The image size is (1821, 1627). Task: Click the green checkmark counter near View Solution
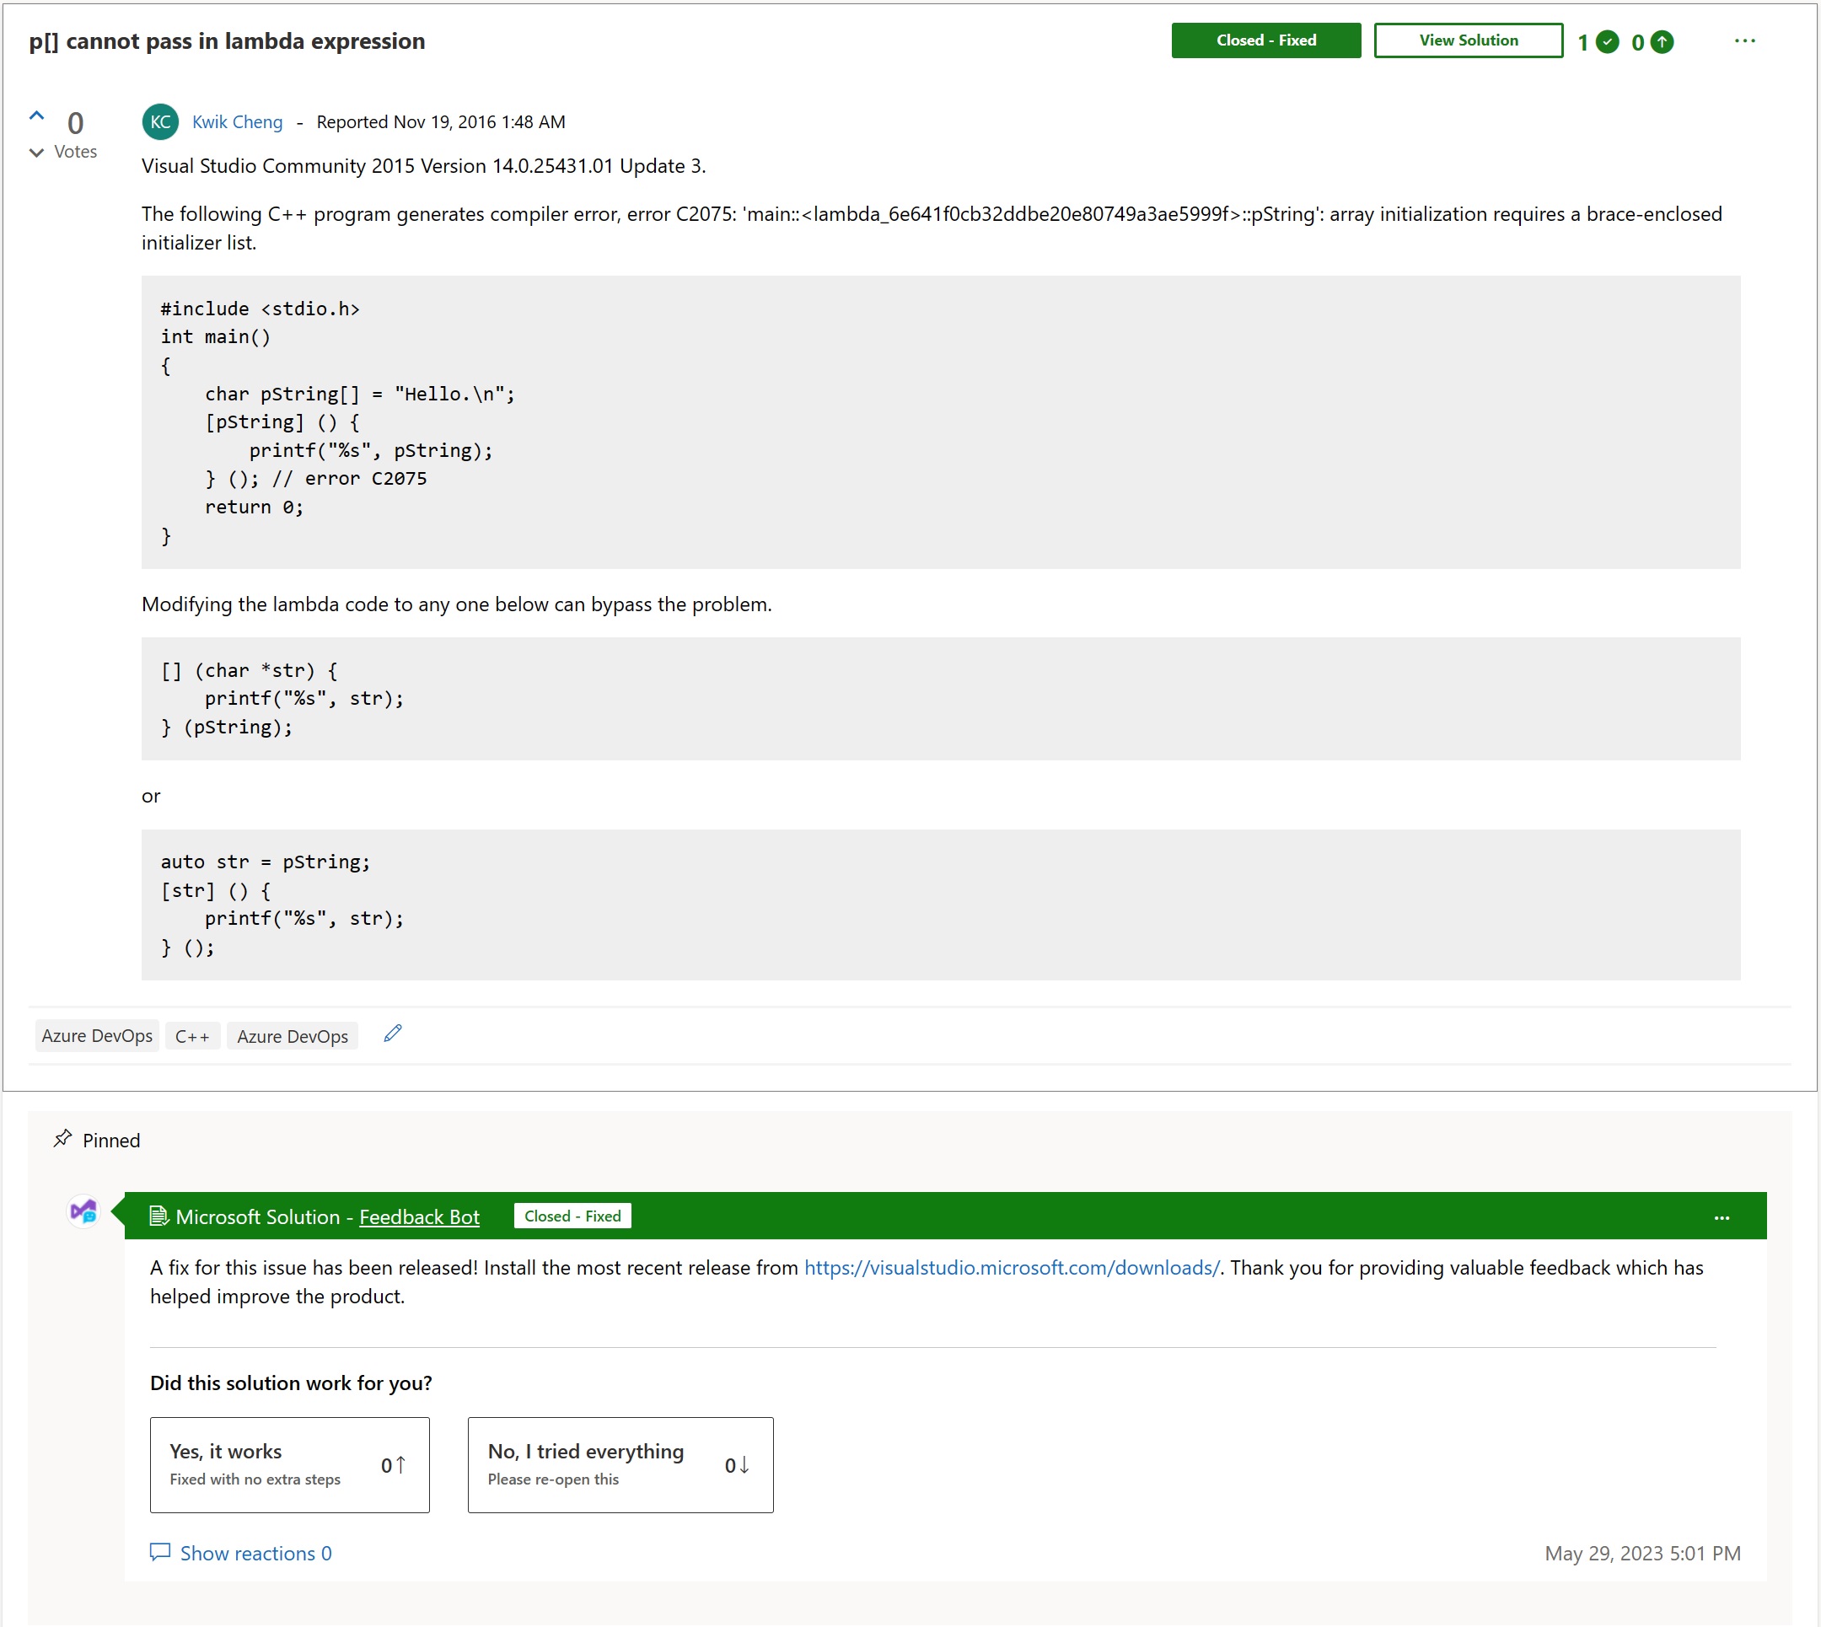pos(1607,41)
